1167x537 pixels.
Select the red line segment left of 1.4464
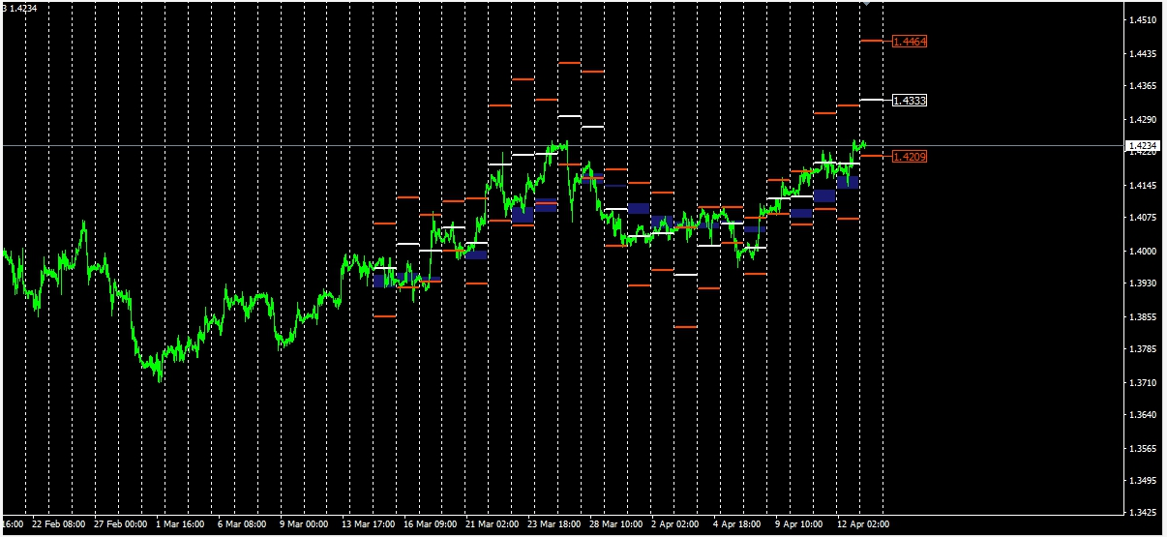pyautogui.click(x=870, y=41)
